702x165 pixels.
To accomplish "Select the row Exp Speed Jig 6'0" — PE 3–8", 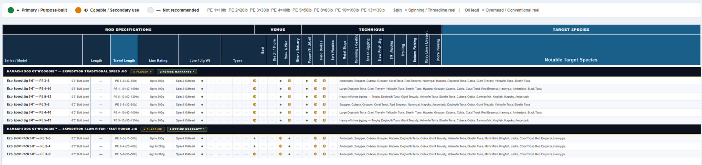I will pos(352,104).
